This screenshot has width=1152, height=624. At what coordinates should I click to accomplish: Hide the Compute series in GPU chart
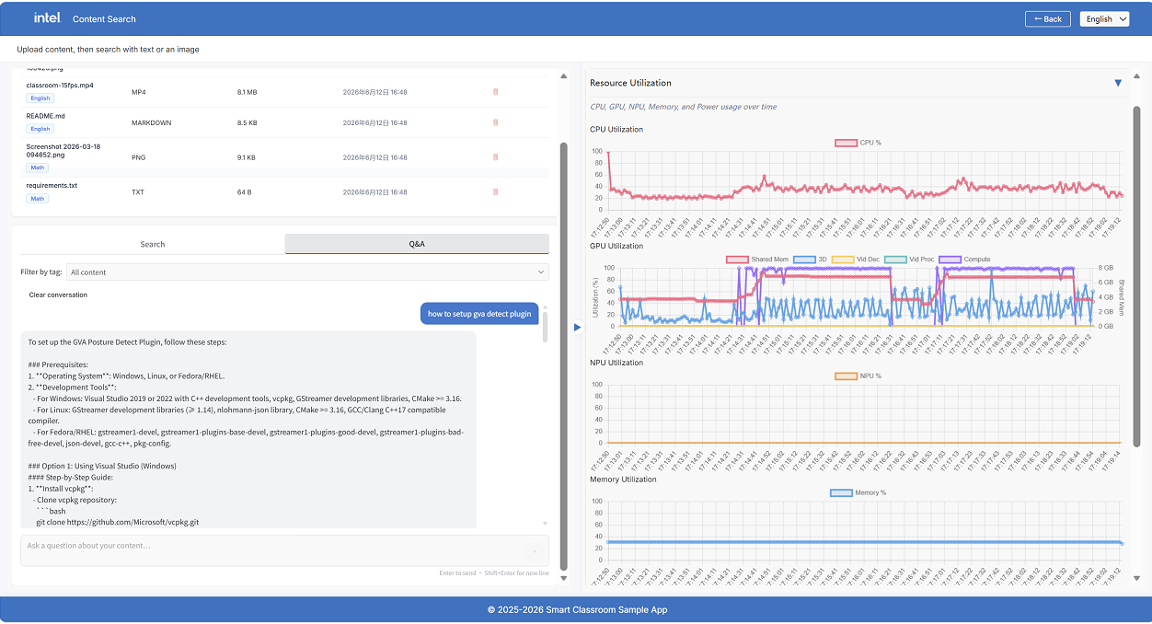[964, 260]
